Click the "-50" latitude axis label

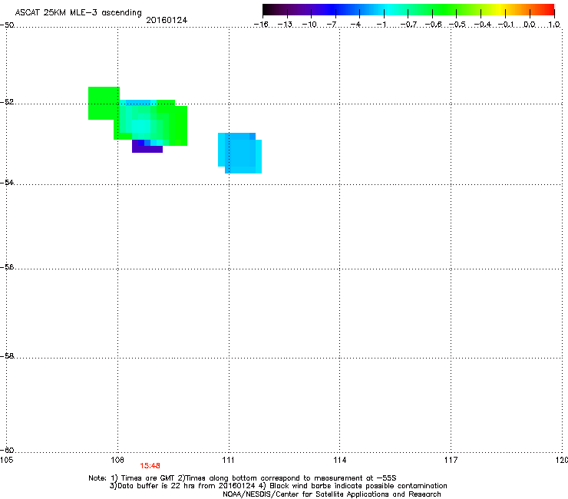pyautogui.click(x=7, y=25)
